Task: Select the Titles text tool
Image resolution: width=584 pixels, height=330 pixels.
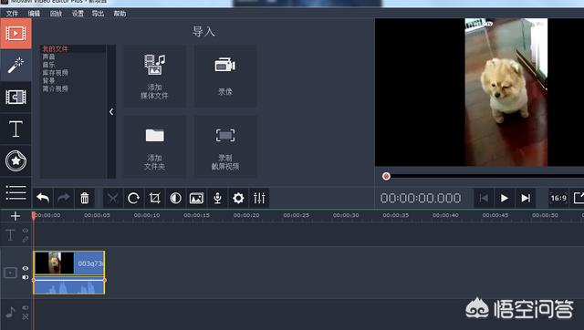Action: 16,129
